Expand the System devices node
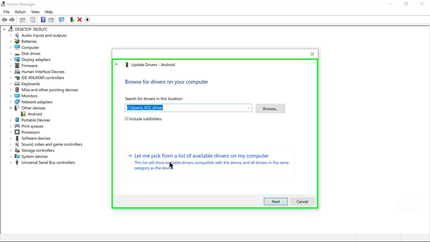 [10, 156]
